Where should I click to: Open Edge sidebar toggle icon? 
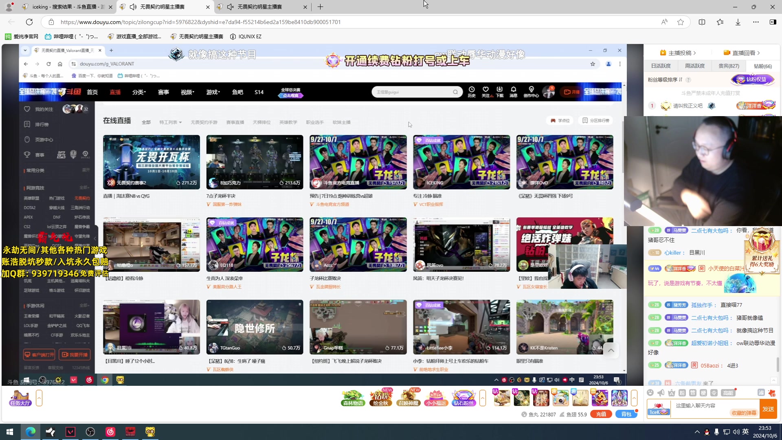pos(773,22)
